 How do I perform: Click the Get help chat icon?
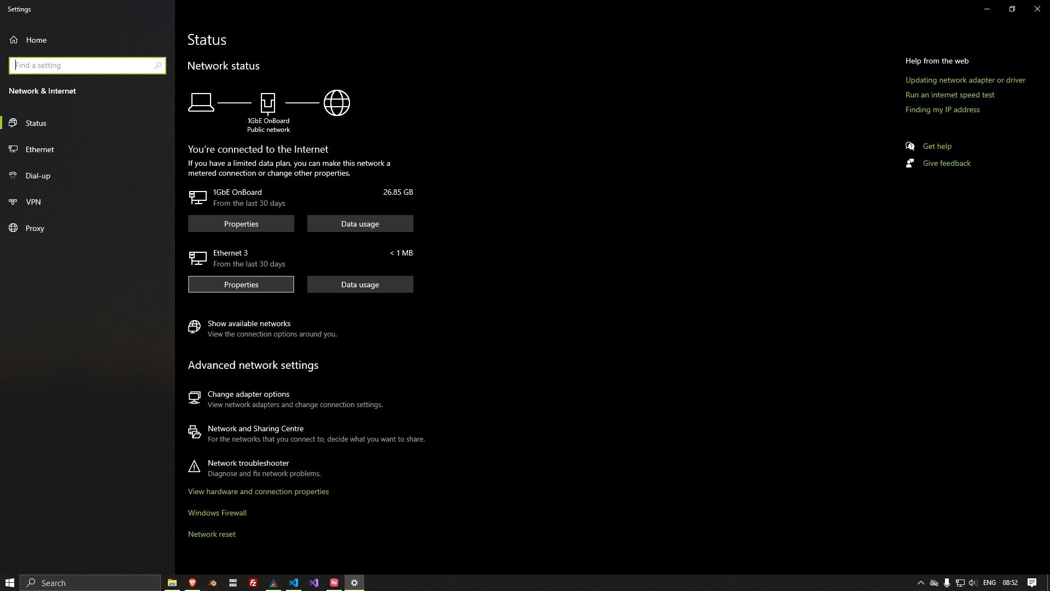(910, 146)
